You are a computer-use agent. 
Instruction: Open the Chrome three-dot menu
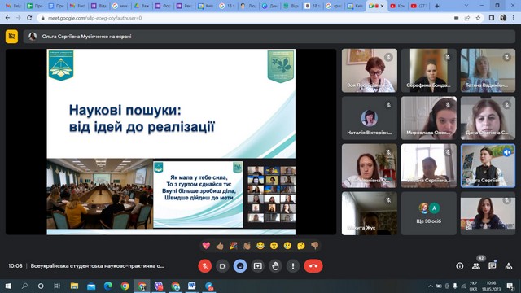pos(514,18)
